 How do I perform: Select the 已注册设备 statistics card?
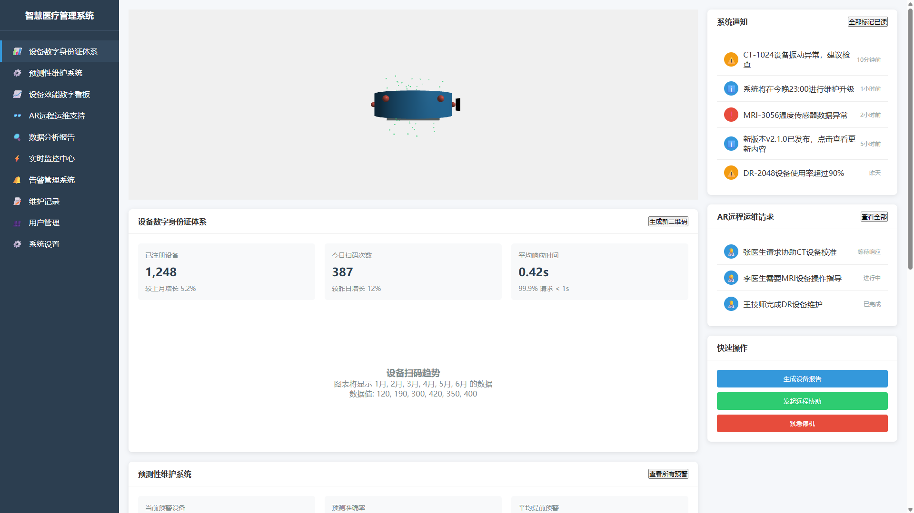[x=226, y=271]
